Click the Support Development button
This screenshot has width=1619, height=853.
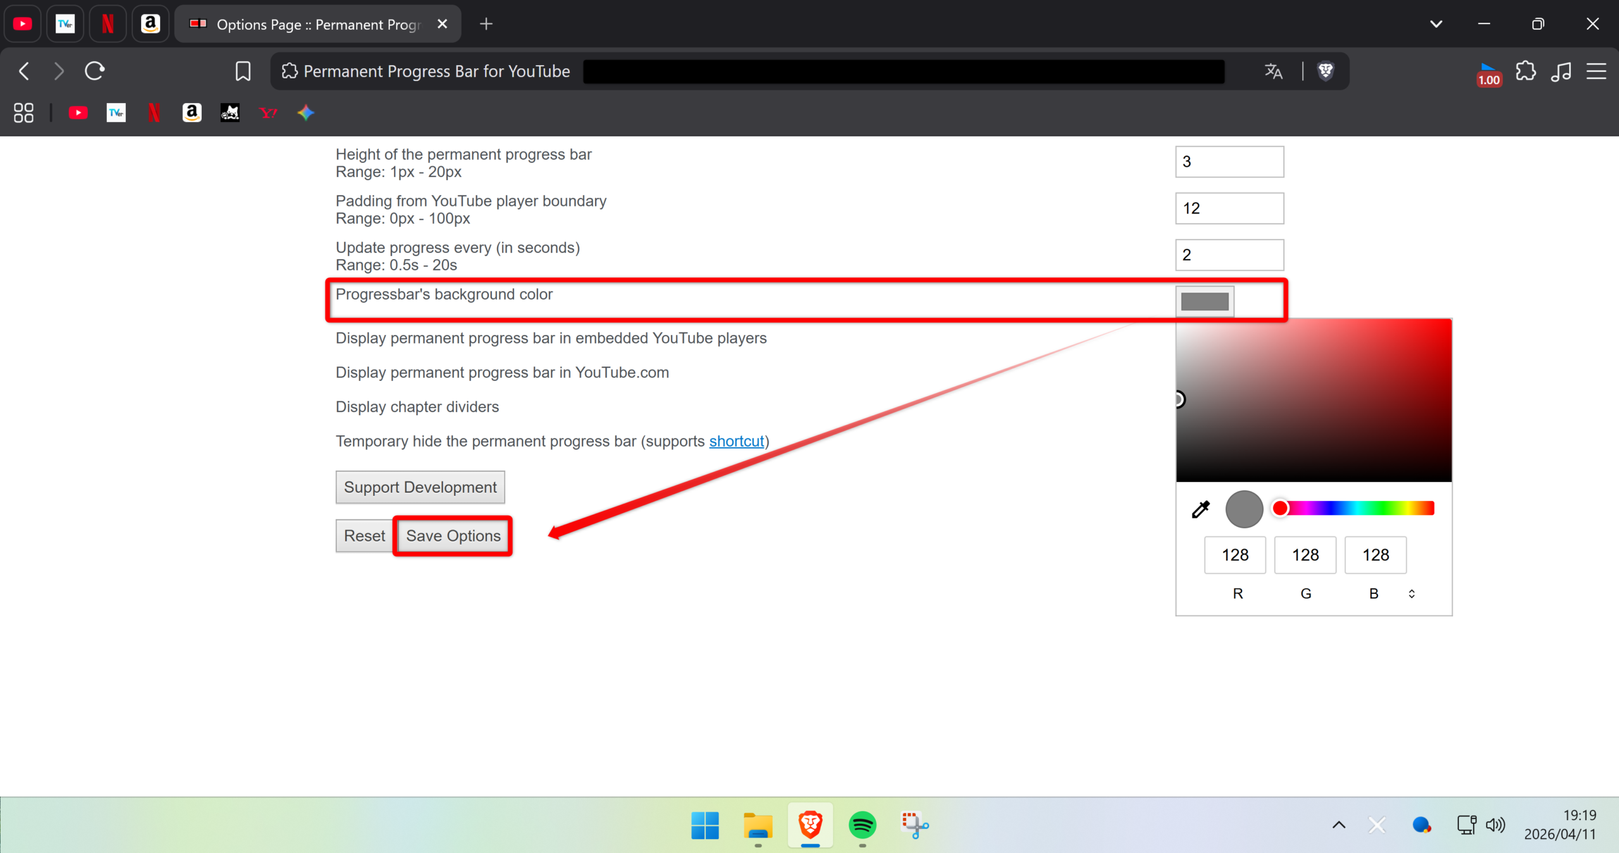(x=420, y=487)
